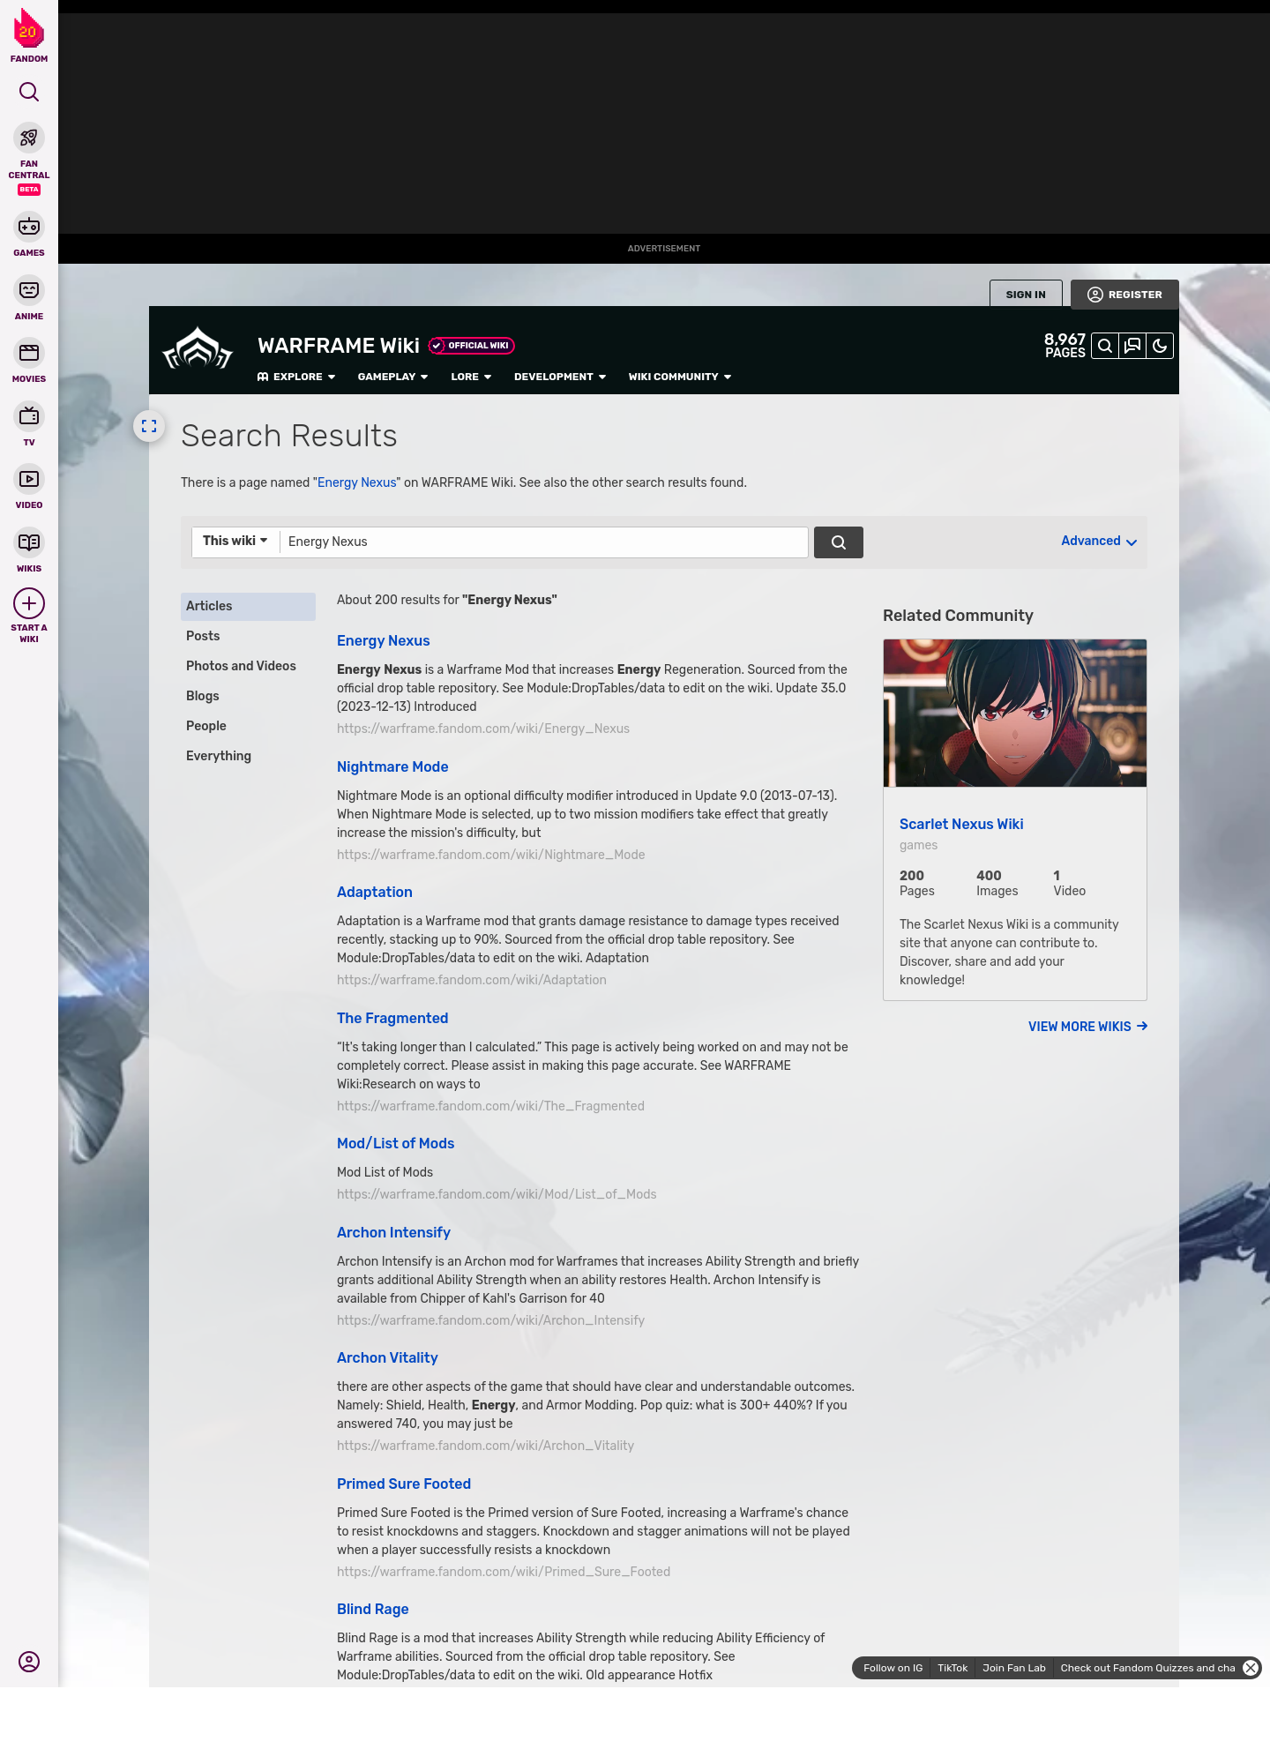Open the wiki discussions icon
1270x1764 pixels.
click(1132, 346)
